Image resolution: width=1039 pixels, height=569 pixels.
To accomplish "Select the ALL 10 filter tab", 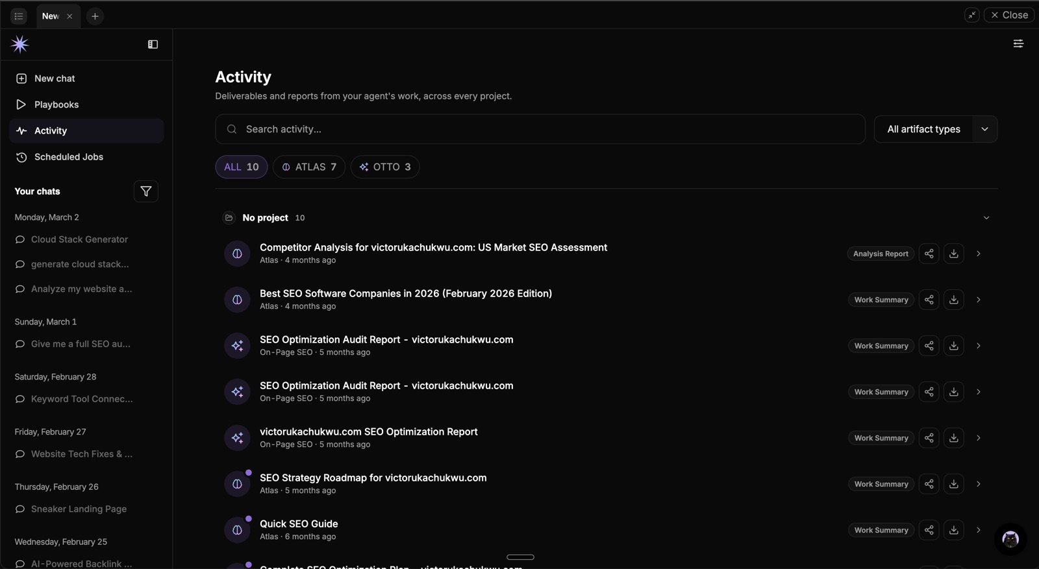I will 242,167.
